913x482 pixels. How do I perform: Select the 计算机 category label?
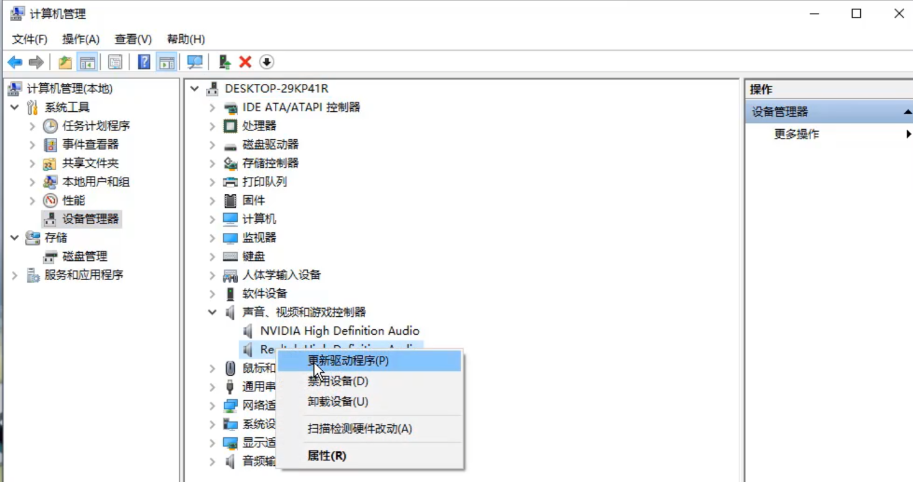pyautogui.click(x=259, y=219)
